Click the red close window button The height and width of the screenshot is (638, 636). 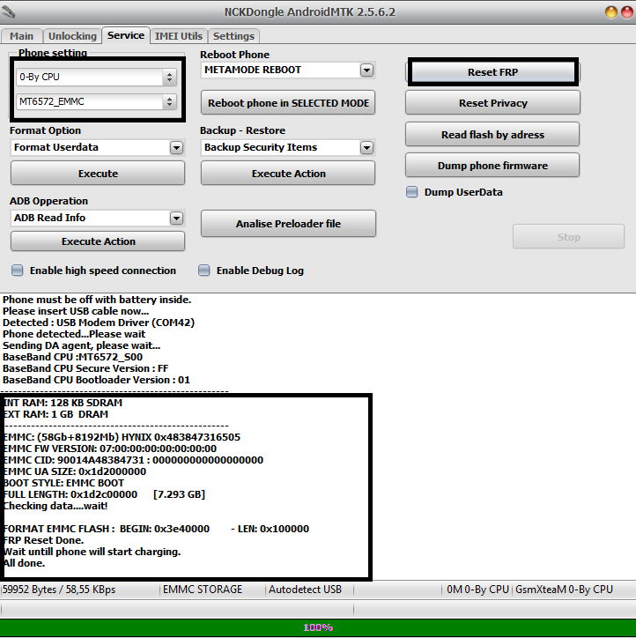[x=626, y=12]
